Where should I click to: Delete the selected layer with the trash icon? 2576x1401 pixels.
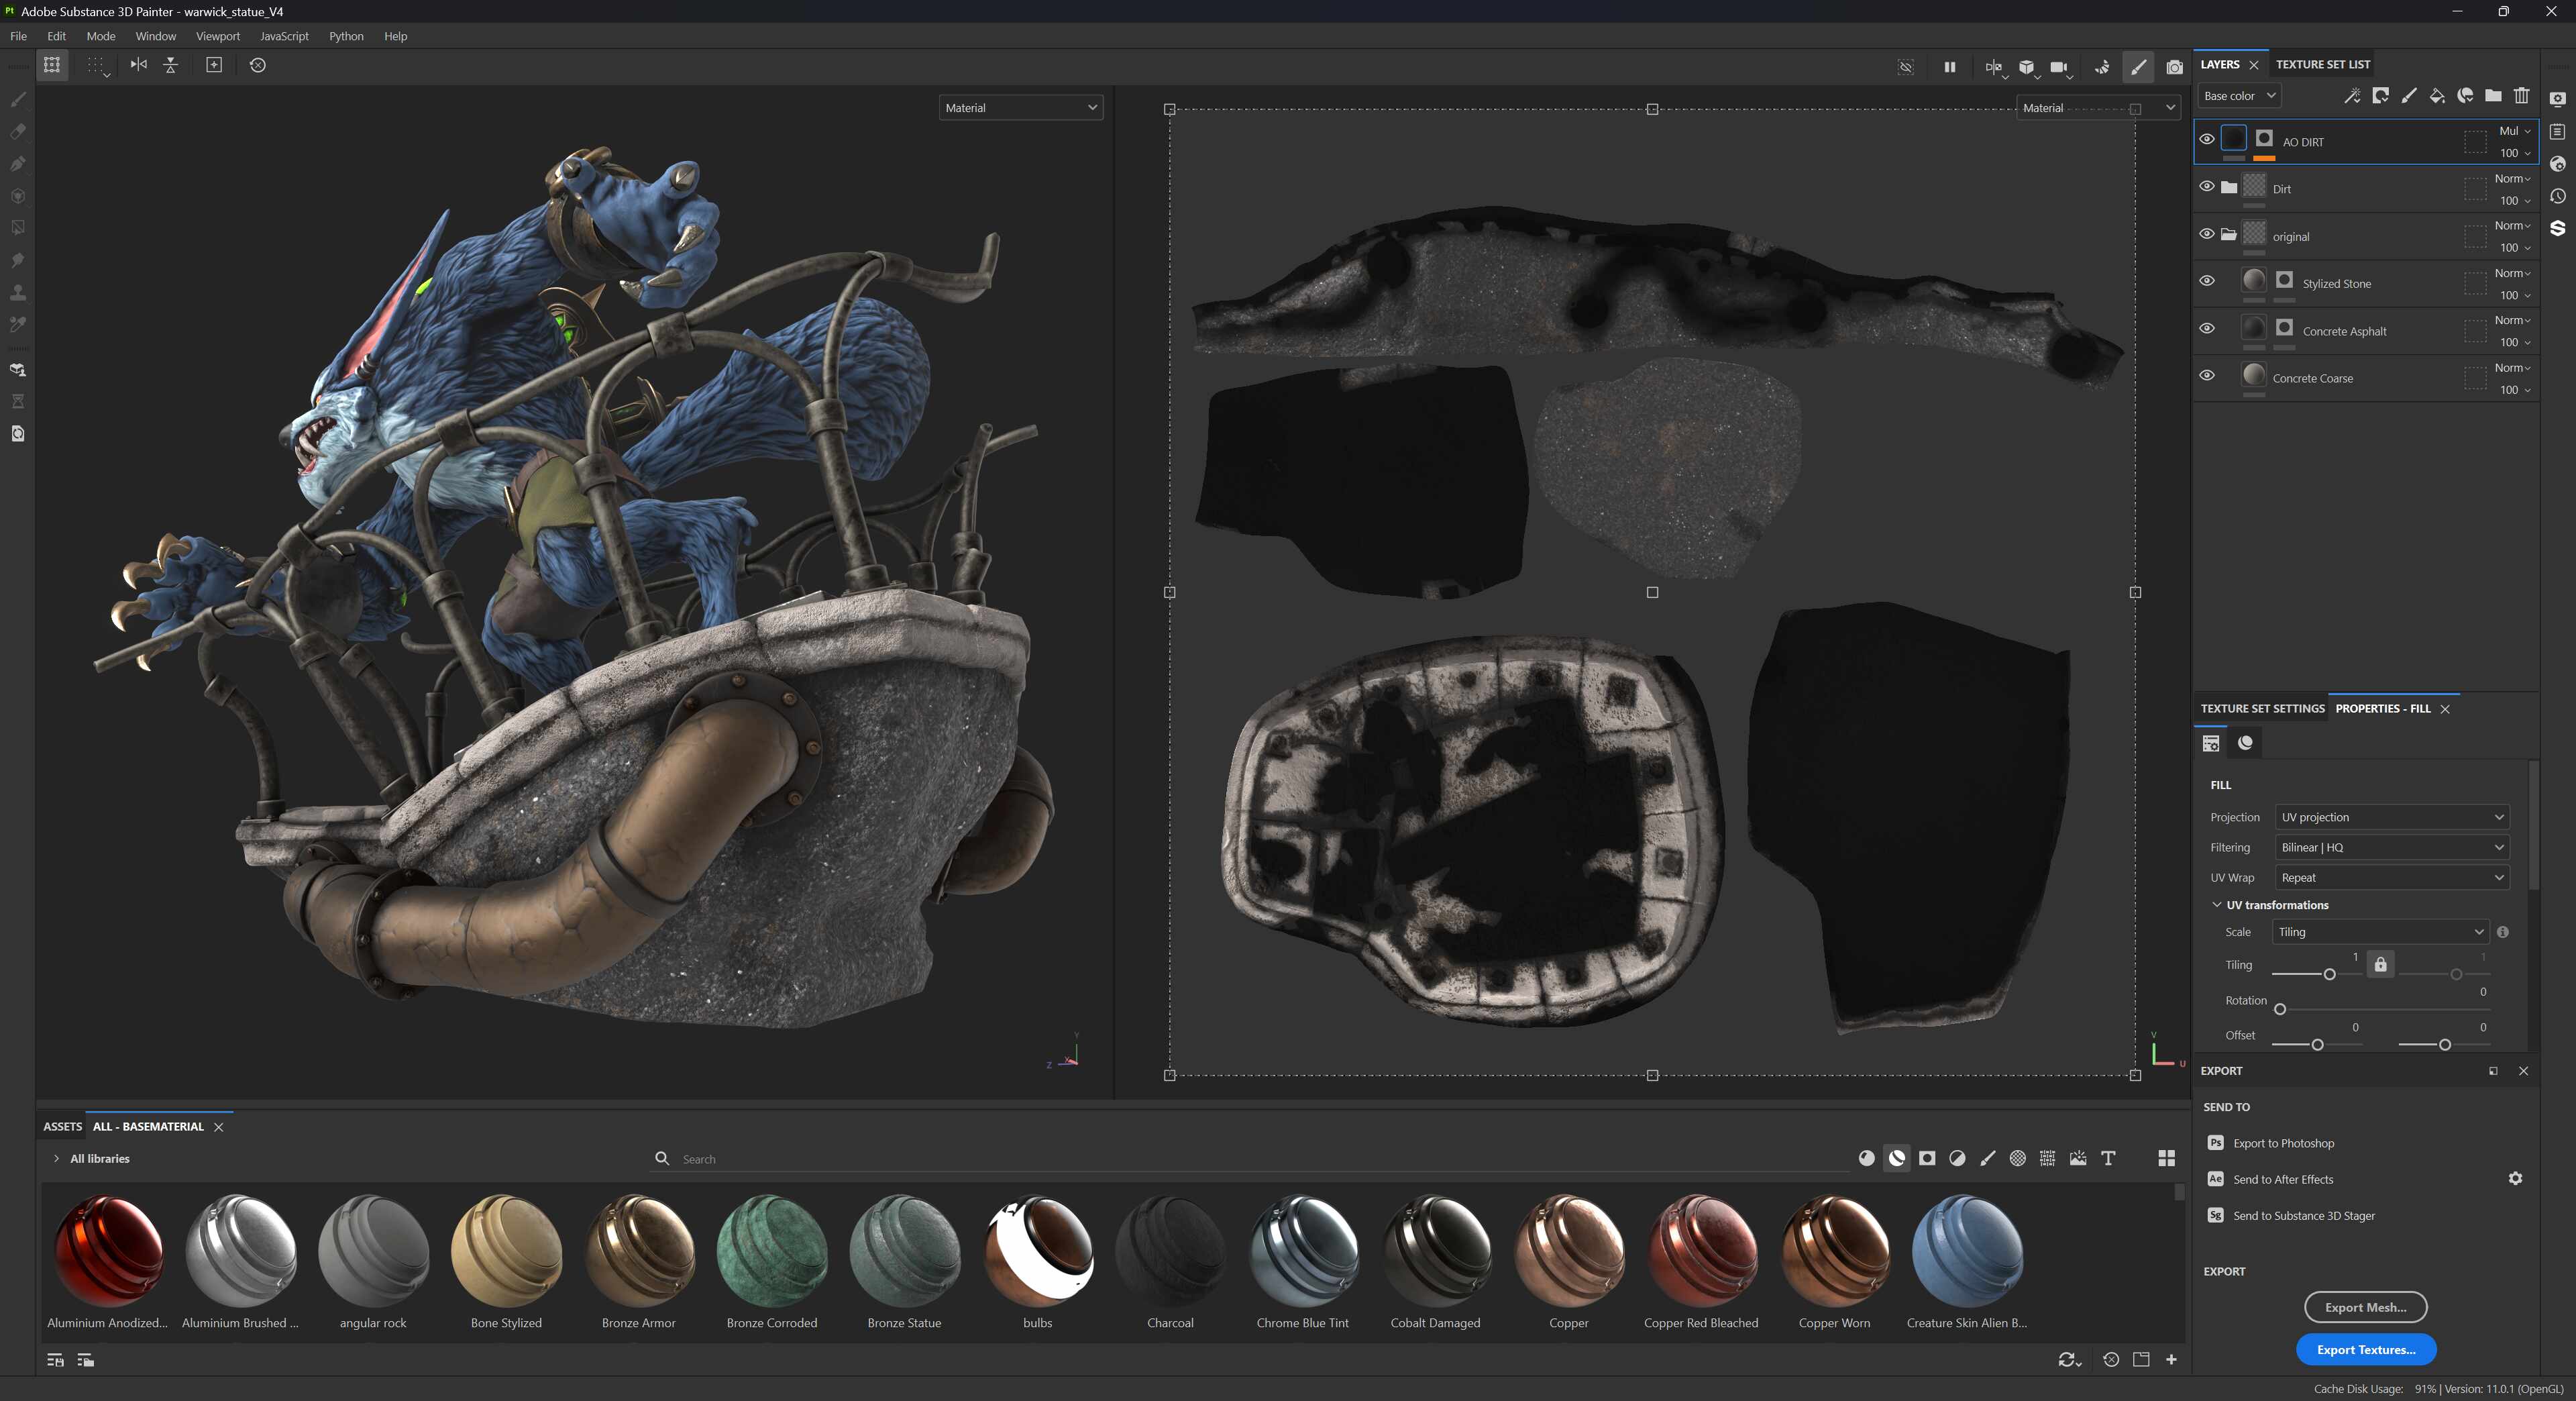point(2521,96)
